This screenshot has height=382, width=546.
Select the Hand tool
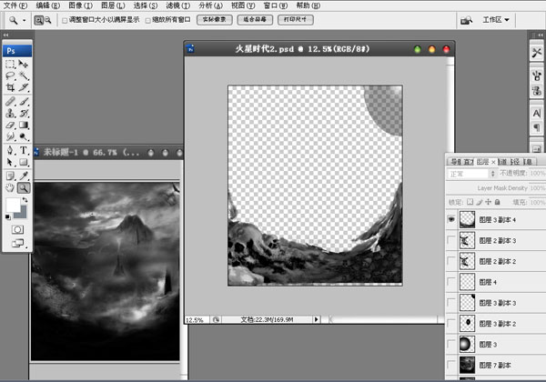pyautogui.click(x=10, y=188)
